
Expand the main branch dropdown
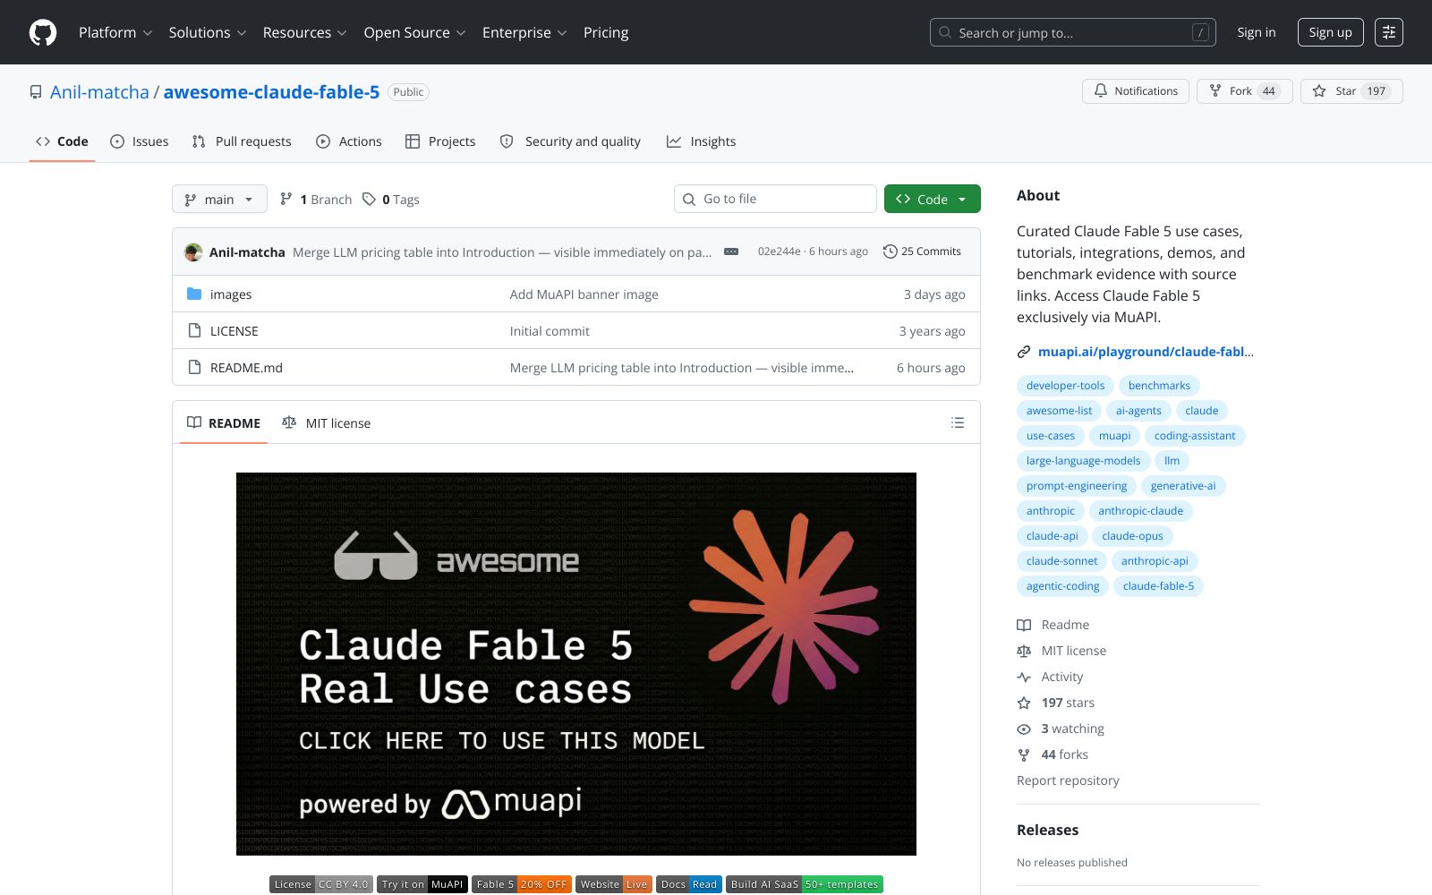coord(219,199)
